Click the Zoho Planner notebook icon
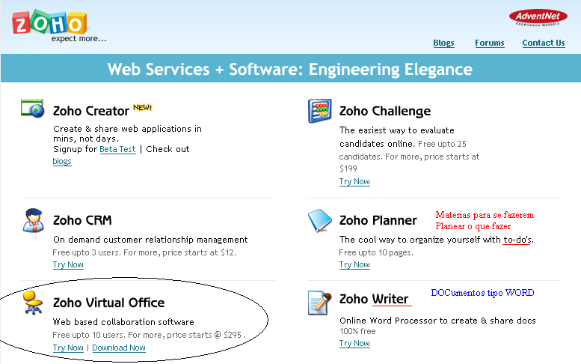 click(x=319, y=220)
